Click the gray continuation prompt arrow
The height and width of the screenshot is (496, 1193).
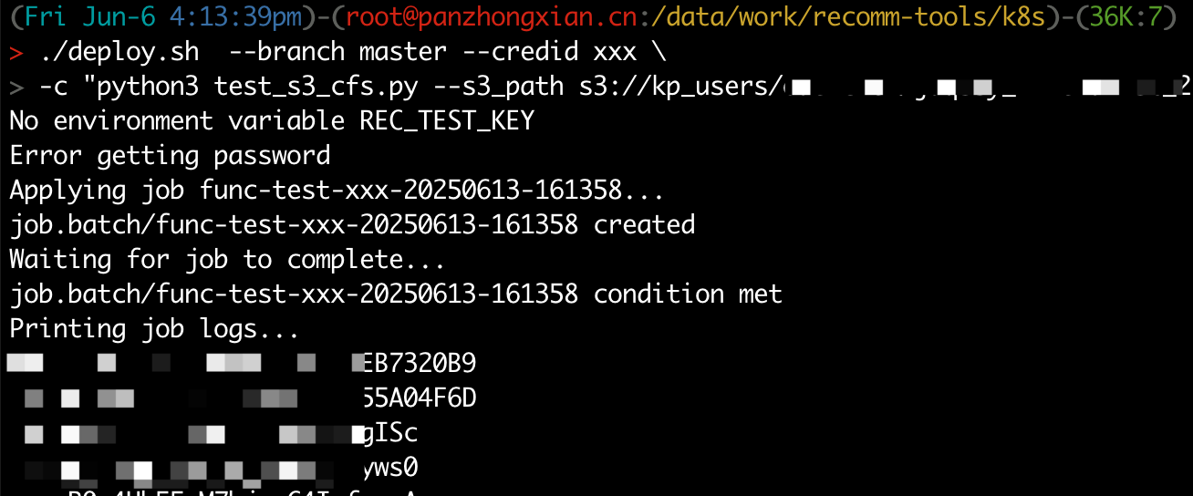[x=16, y=88]
